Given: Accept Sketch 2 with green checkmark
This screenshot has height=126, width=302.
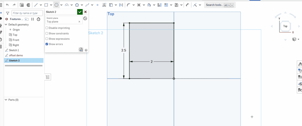Looking at the screenshot, I should click(80, 12).
